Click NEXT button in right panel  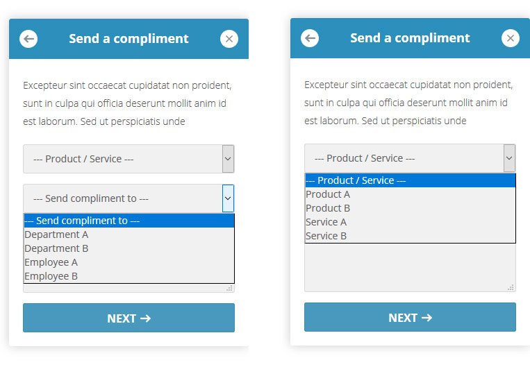410,317
